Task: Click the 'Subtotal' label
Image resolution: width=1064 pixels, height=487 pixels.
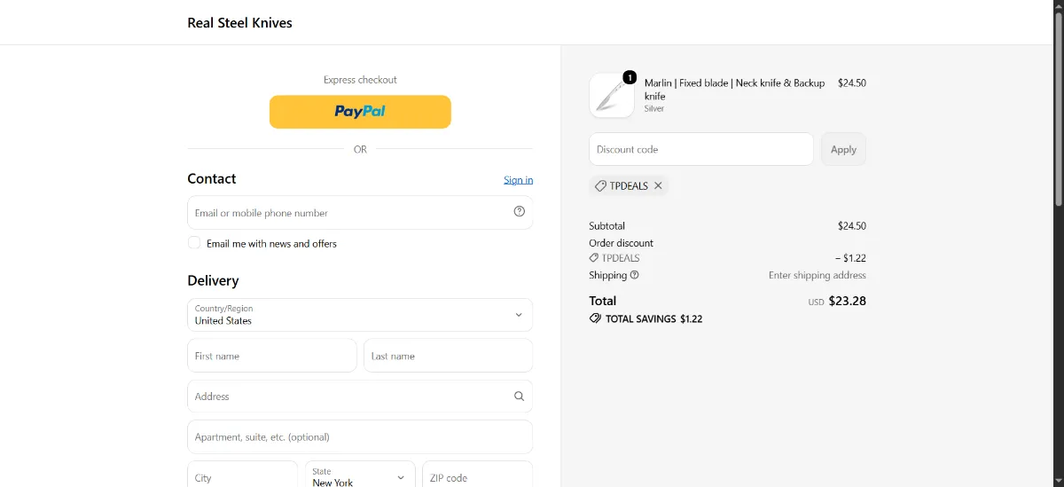Action: [x=606, y=226]
